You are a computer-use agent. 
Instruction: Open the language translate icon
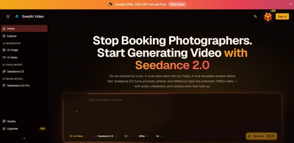click(x=255, y=16)
